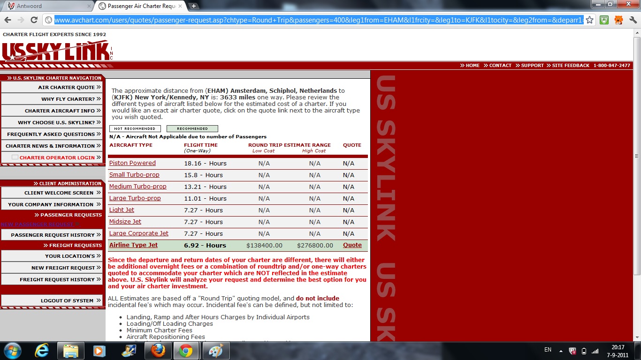Open Your Location's sidebar button
This screenshot has height=360, width=641.
52,256
